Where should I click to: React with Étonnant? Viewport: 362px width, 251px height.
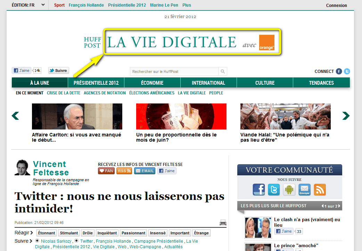[x=47, y=233]
